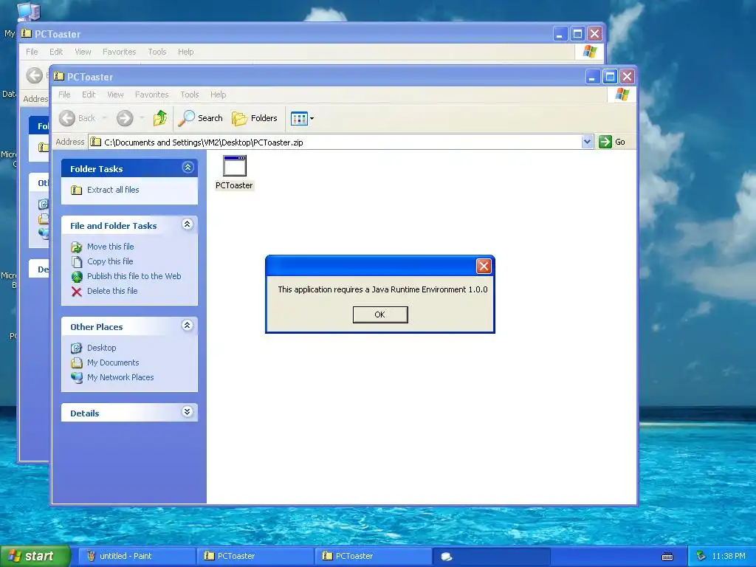Image resolution: width=756 pixels, height=567 pixels.
Task: Open the Views dropdown button
Action: (x=302, y=118)
